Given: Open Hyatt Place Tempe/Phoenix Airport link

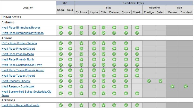Looking at the screenshot, I should 23,70.
